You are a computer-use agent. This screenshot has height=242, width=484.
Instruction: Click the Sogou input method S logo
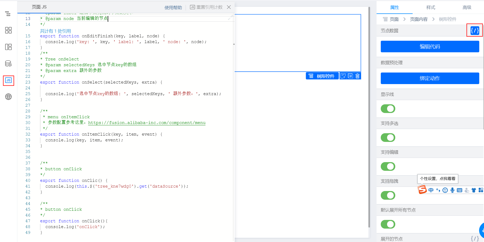tap(422, 189)
